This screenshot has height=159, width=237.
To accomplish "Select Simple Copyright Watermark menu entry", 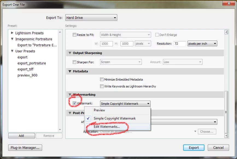I will click(x=118, y=118).
